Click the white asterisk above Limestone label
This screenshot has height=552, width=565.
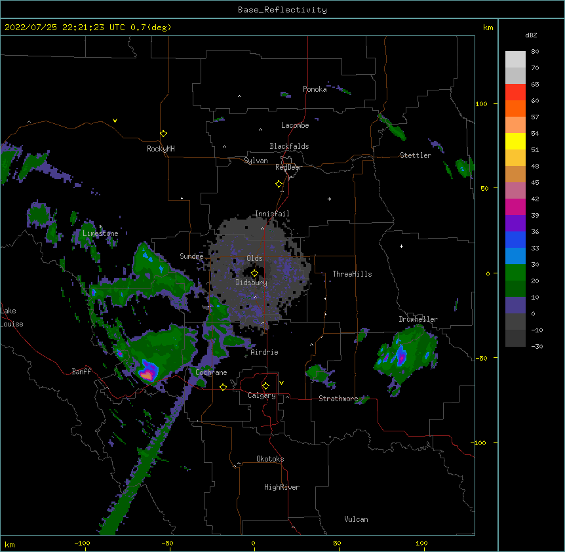(100, 227)
